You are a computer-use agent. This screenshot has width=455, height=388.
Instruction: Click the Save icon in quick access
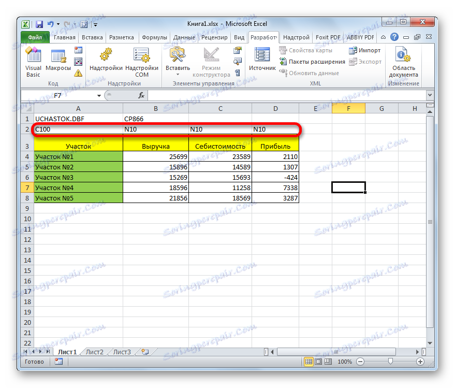tap(39, 24)
